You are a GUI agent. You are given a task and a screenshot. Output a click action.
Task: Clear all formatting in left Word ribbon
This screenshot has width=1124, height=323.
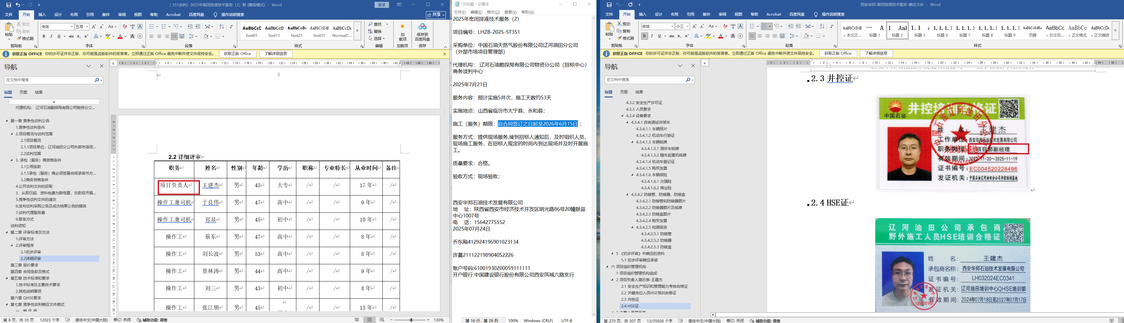125,27
